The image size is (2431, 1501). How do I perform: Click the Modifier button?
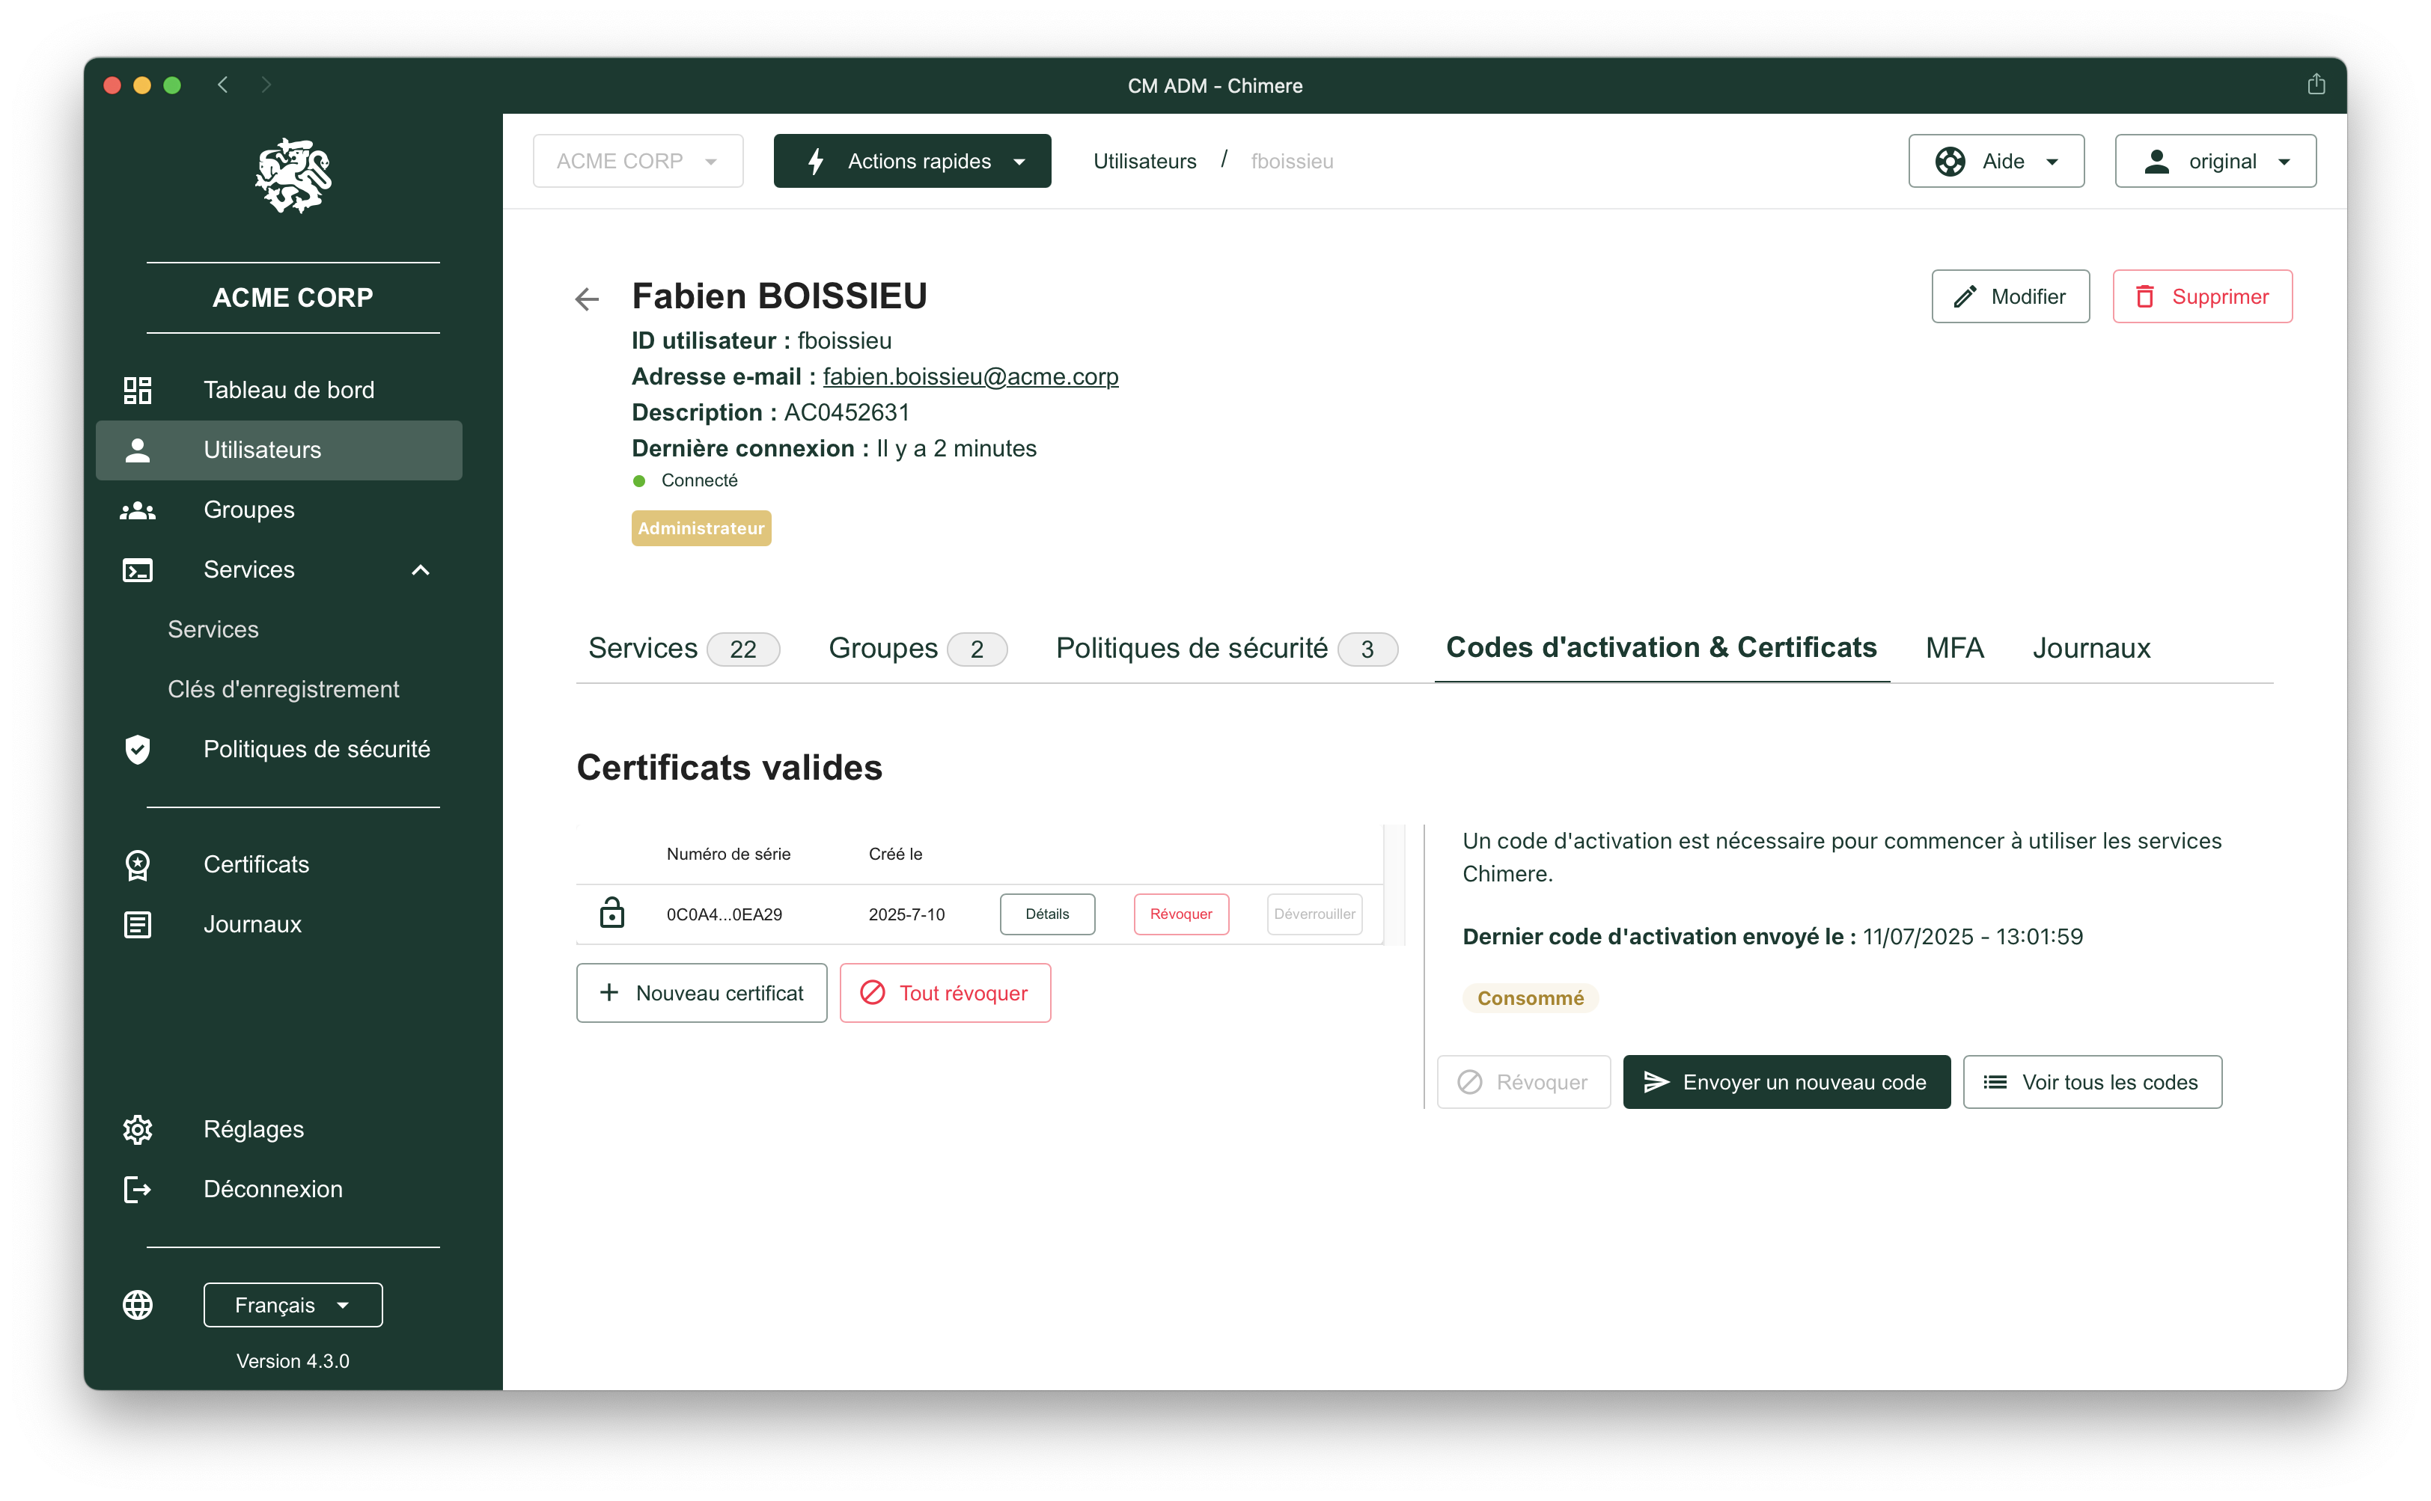(2010, 296)
